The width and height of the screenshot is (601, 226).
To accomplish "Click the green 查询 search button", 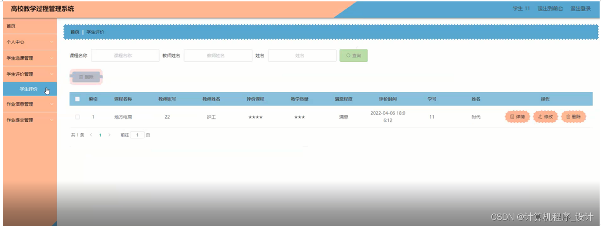I will coord(354,55).
